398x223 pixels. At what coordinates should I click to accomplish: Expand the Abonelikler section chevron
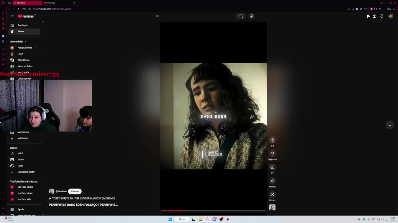pyautogui.click(x=25, y=42)
